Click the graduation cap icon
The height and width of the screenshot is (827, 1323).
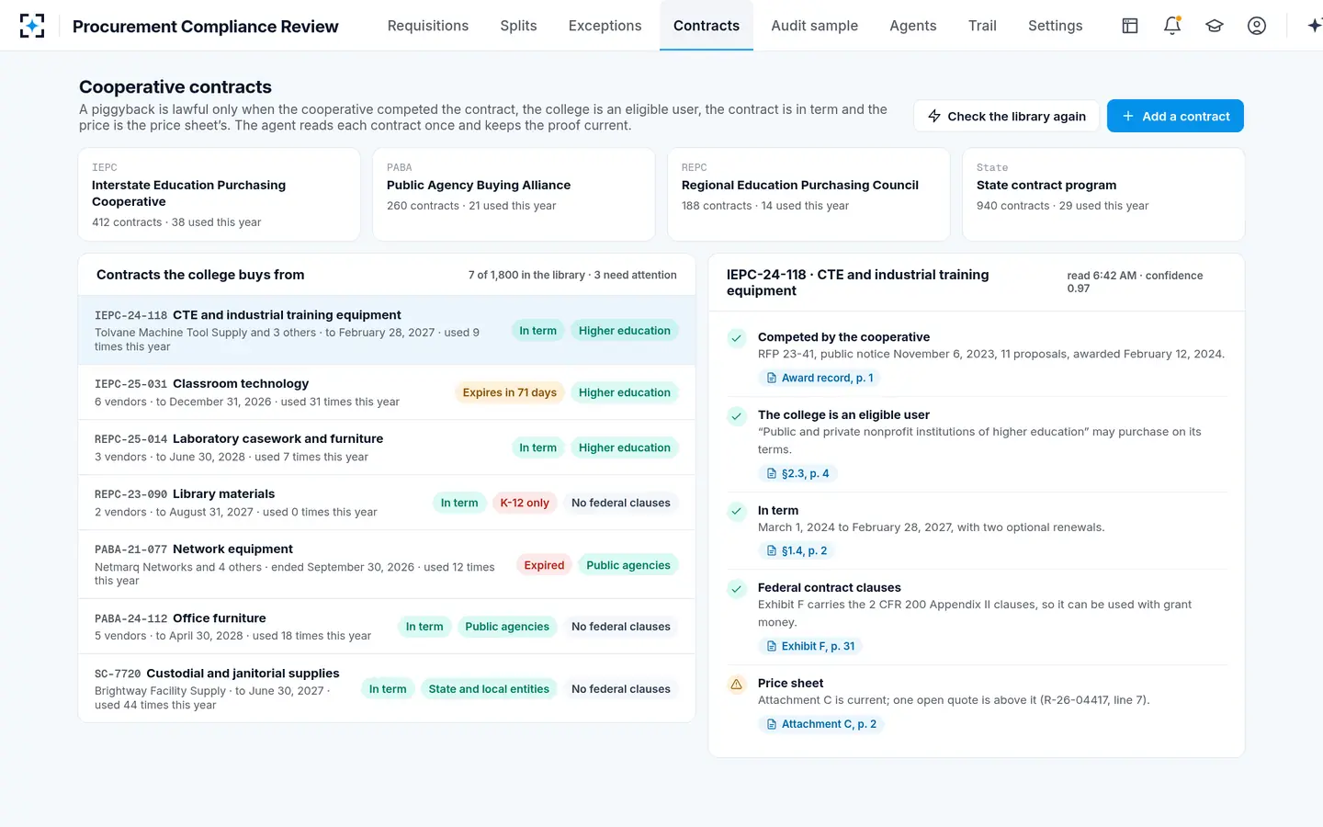(1215, 26)
